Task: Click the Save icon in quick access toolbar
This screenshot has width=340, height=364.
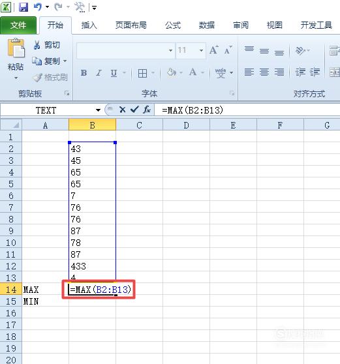Action: click(x=23, y=7)
